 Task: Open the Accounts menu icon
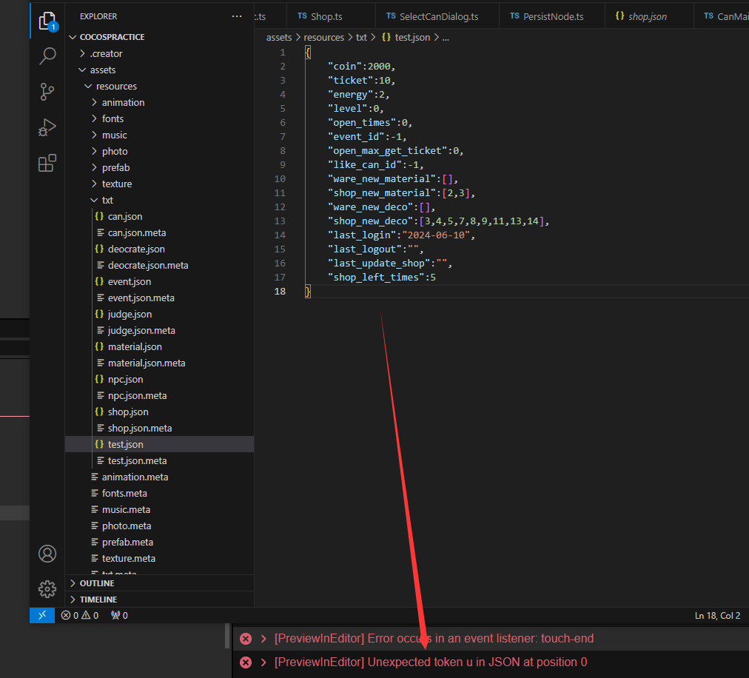(47, 554)
